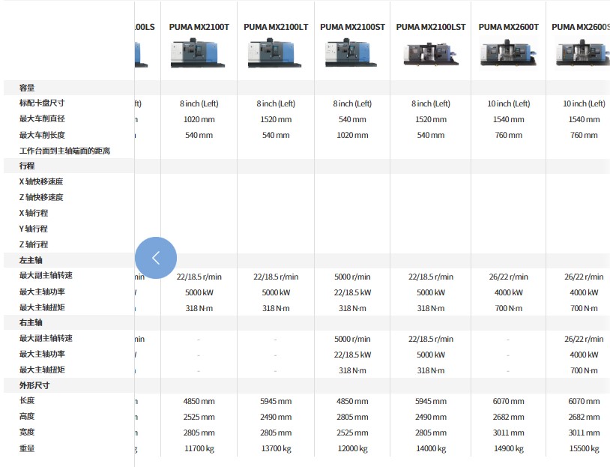The width and height of the screenshot is (610, 467).
Task: Click the 标配卡盘尺寸 row label
Action: pyautogui.click(x=42, y=103)
